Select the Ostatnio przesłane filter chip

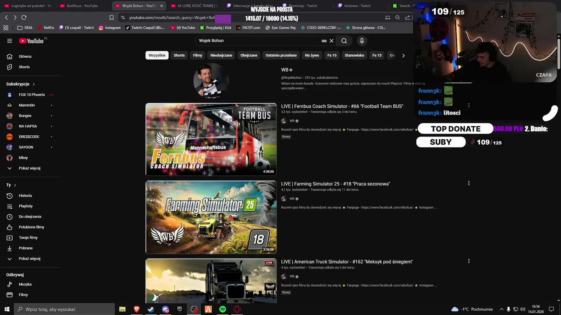281,56
